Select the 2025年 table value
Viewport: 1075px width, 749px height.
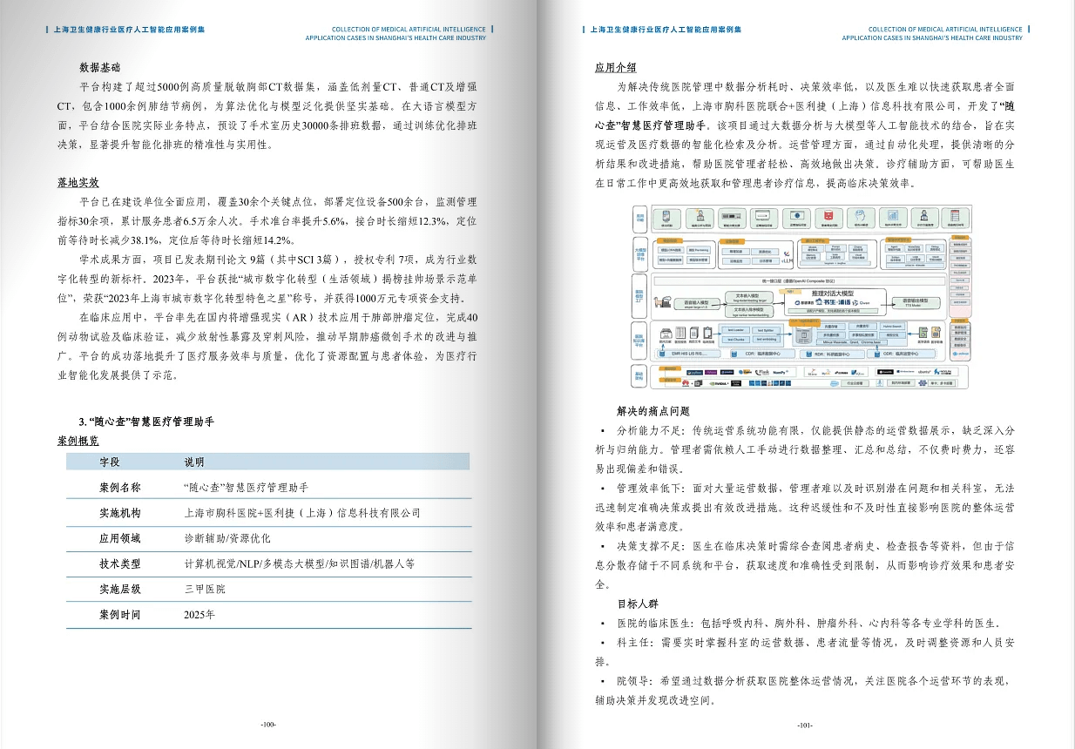199,614
